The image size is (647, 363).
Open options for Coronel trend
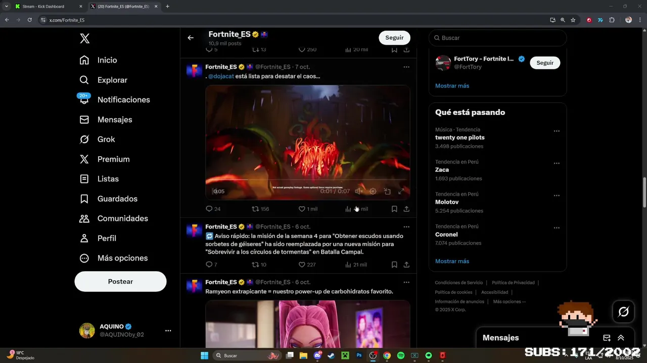point(557,228)
